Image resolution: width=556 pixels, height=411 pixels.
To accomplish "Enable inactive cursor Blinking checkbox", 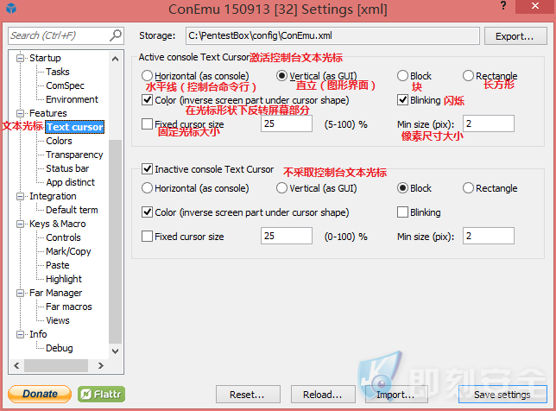I will pyautogui.click(x=402, y=212).
